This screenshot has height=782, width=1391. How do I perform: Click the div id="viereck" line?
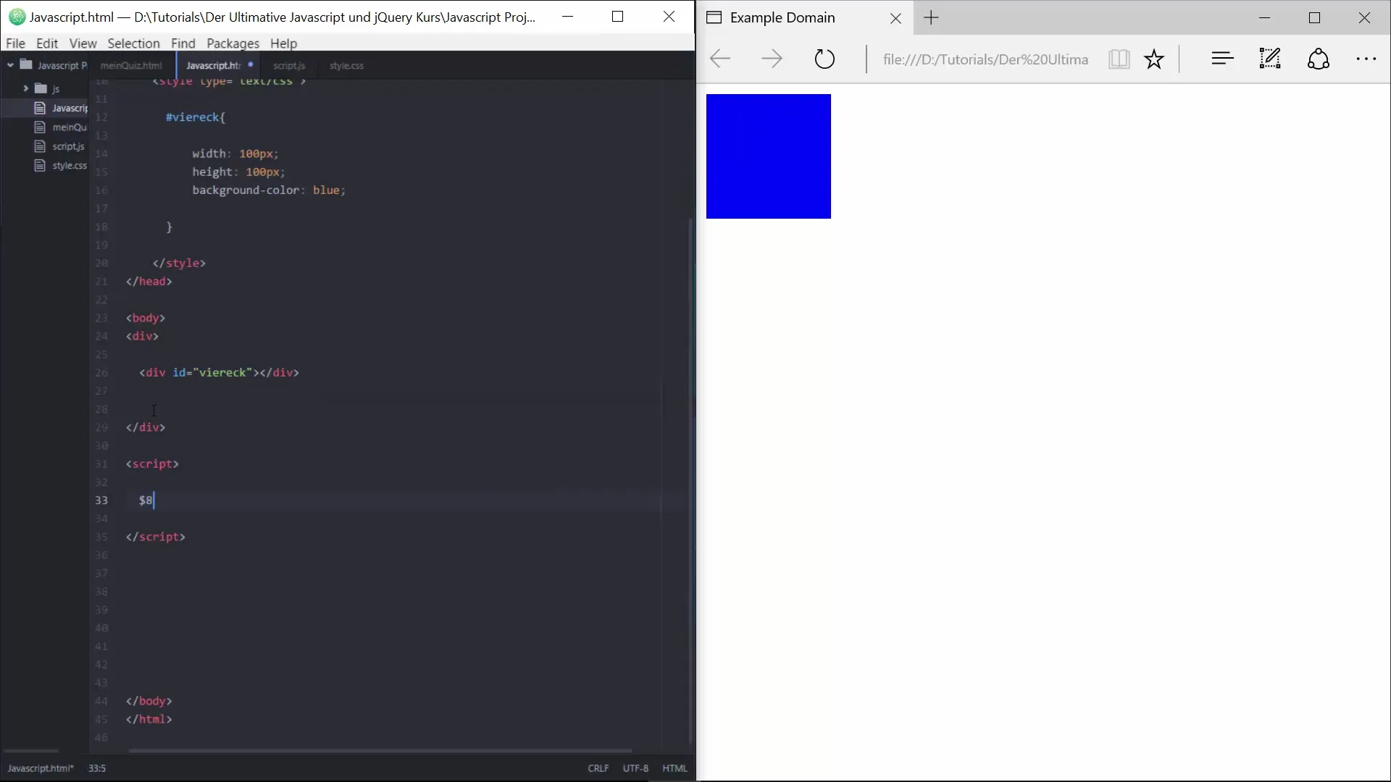click(220, 373)
